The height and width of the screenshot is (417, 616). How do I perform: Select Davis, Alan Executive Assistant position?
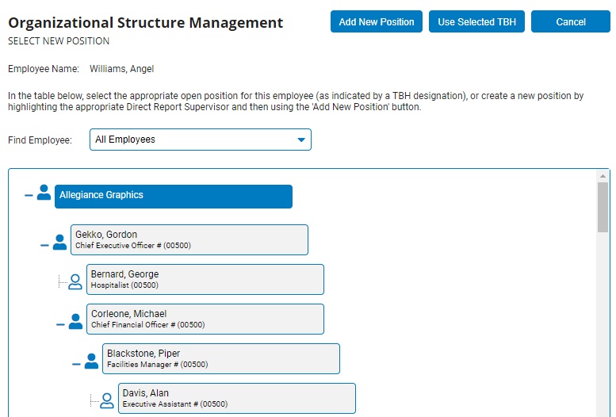coord(237,399)
